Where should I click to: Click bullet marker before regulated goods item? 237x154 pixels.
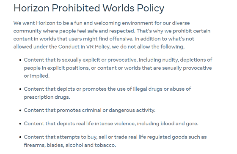(20, 137)
